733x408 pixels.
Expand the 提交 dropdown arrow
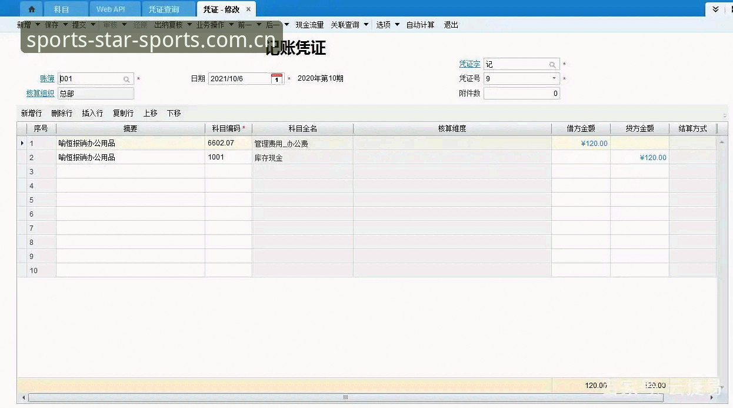[x=93, y=25]
